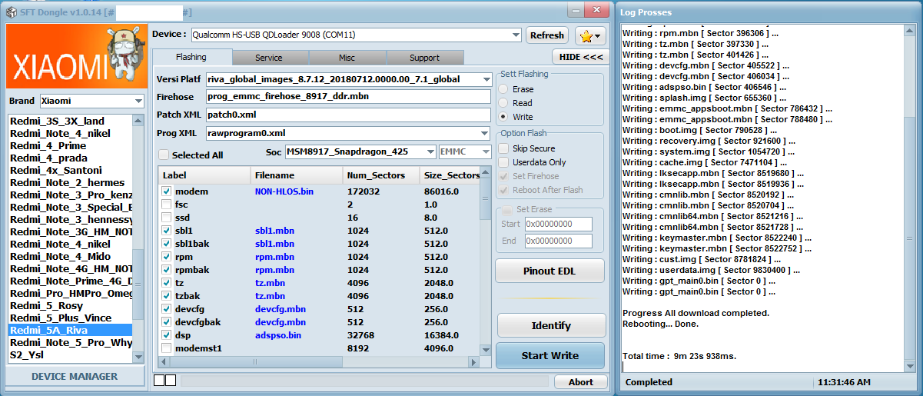This screenshot has height=396, width=923.
Task: Select the Write radio button
Action: click(504, 117)
